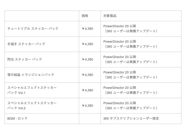This screenshot has height=134, width=187.
Task: Click PowerDirector 20 以降 text in 閃光 row
Action: pos(120,57)
